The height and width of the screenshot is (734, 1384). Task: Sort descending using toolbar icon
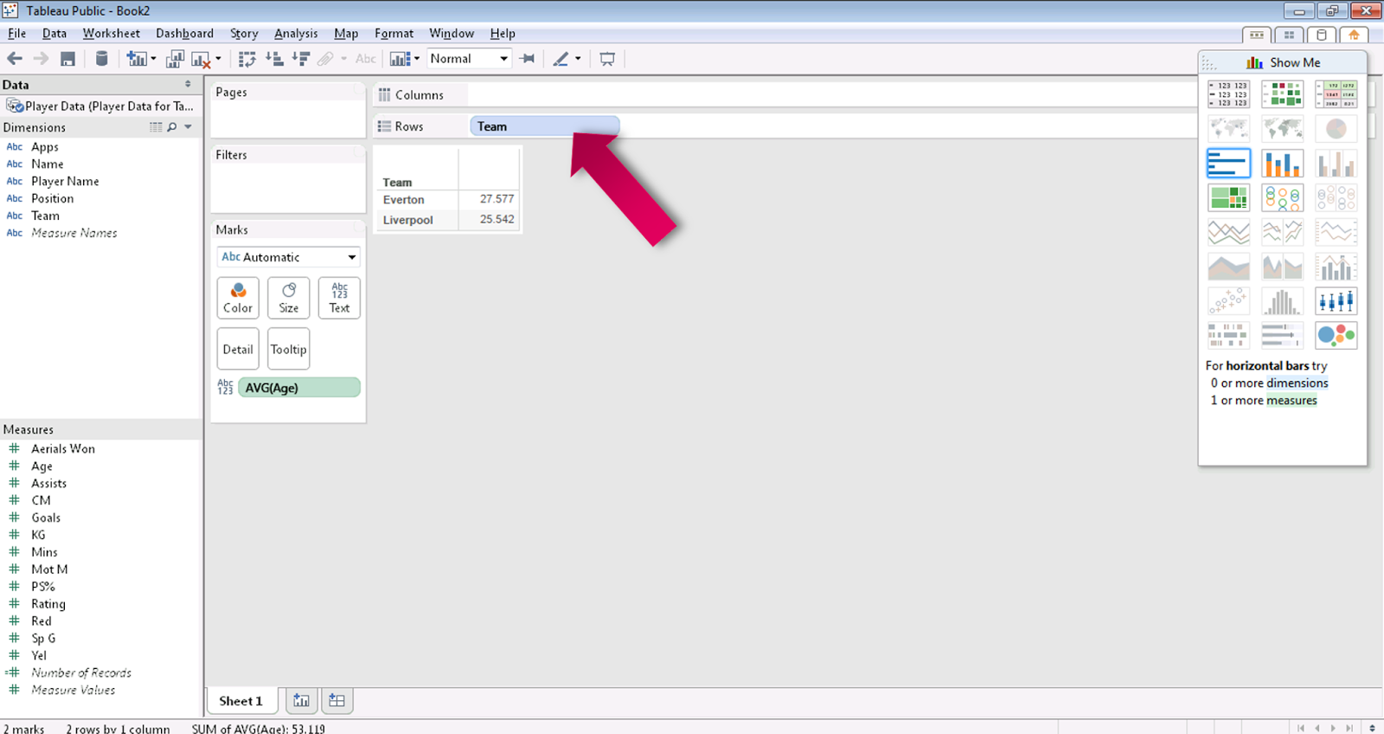[301, 59]
